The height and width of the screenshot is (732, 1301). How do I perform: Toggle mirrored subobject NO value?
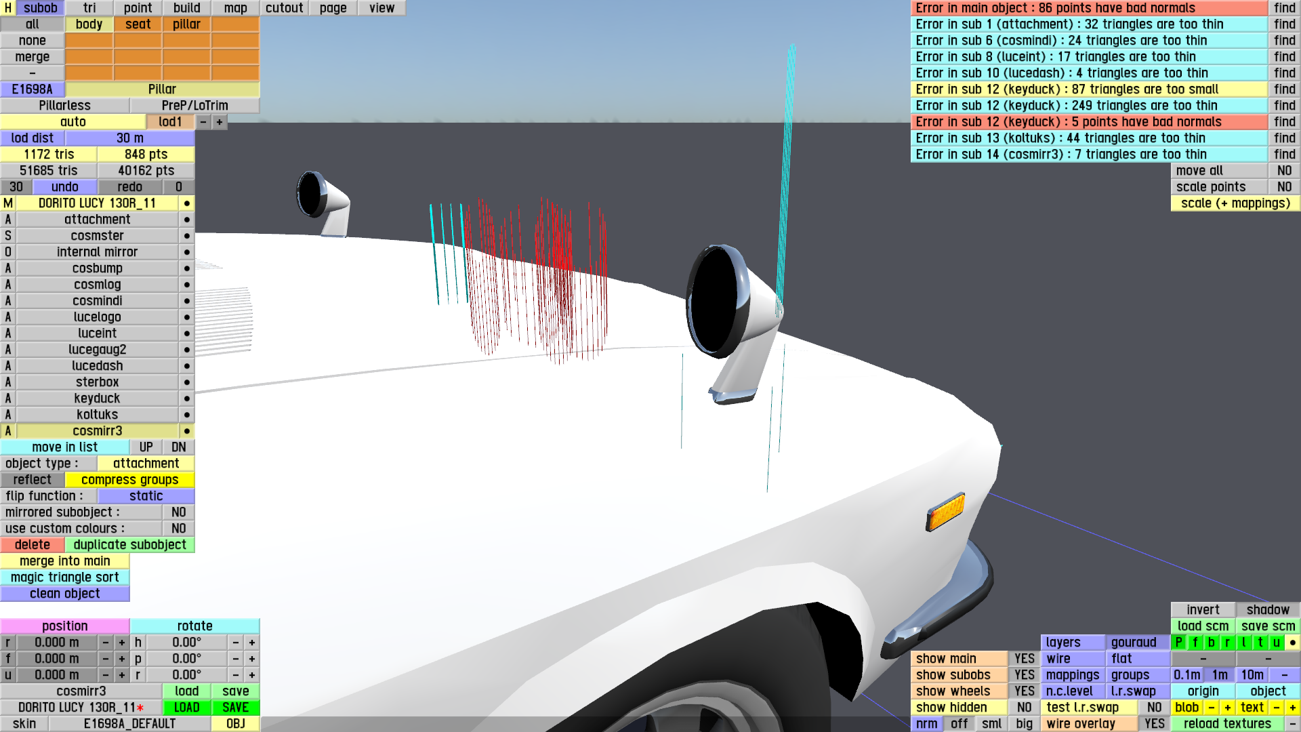point(178,512)
